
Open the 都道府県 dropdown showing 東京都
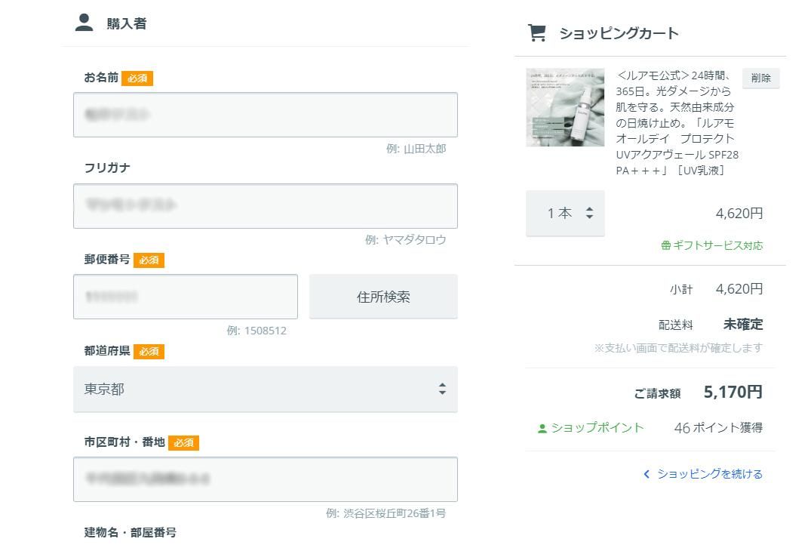pyautogui.click(x=265, y=389)
